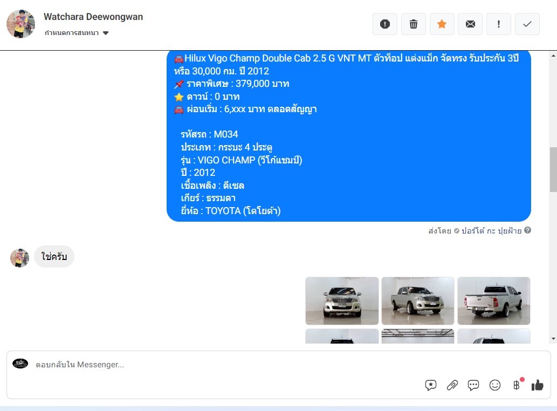Focus the Messenger reply text field

(x=216, y=365)
